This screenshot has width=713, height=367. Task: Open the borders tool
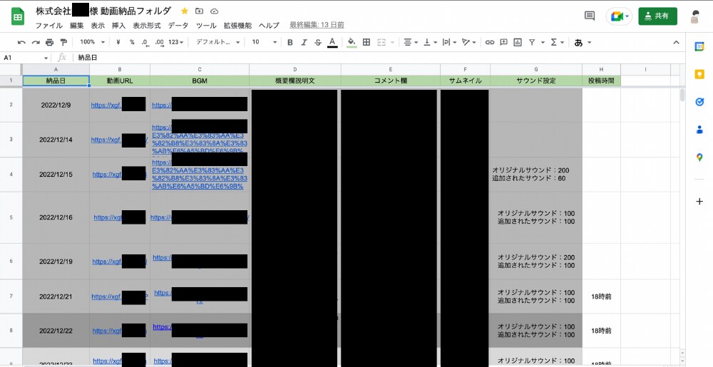[x=366, y=42]
